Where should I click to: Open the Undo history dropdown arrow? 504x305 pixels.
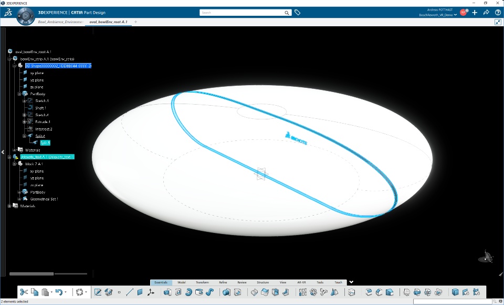(x=66, y=292)
